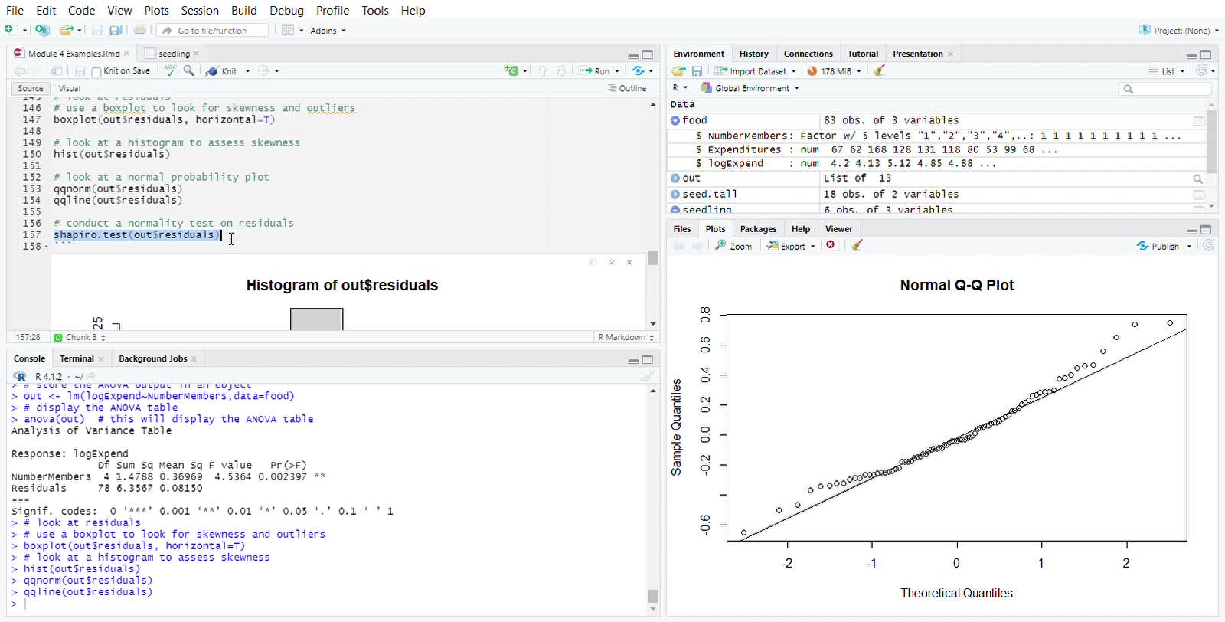Click the Save All documents icon

click(116, 30)
